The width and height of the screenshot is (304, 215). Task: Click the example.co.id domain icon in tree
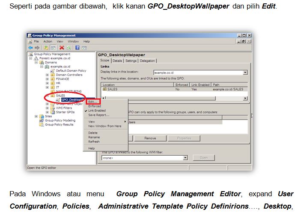point(47,67)
